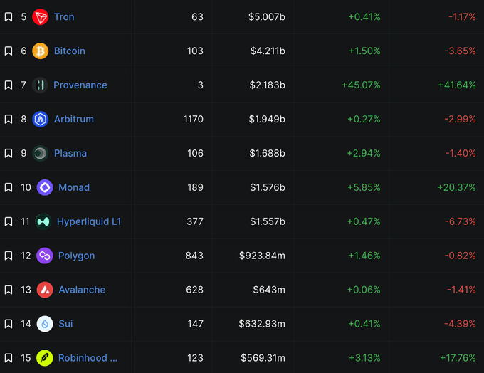Select Tron TVL value $5.007b
484x373 pixels.
(x=267, y=16)
